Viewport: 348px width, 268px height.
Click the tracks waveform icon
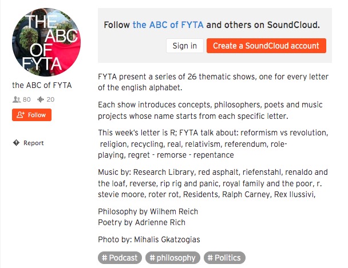click(41, 99)
